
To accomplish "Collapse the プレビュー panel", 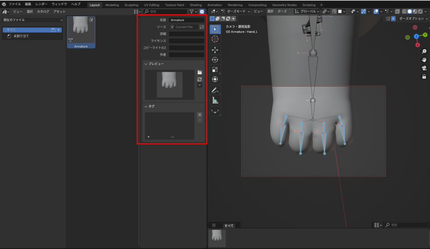I will [146, 64].
